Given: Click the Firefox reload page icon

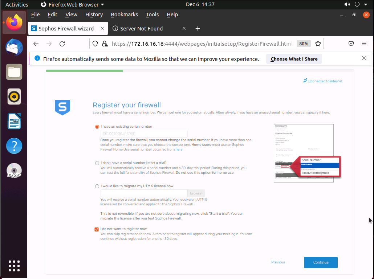Looking at the screenshot, I should click(x=62, y=44).
